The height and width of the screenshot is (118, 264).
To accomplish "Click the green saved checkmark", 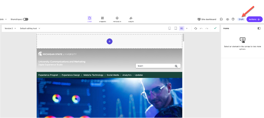I will click(215, 28).
